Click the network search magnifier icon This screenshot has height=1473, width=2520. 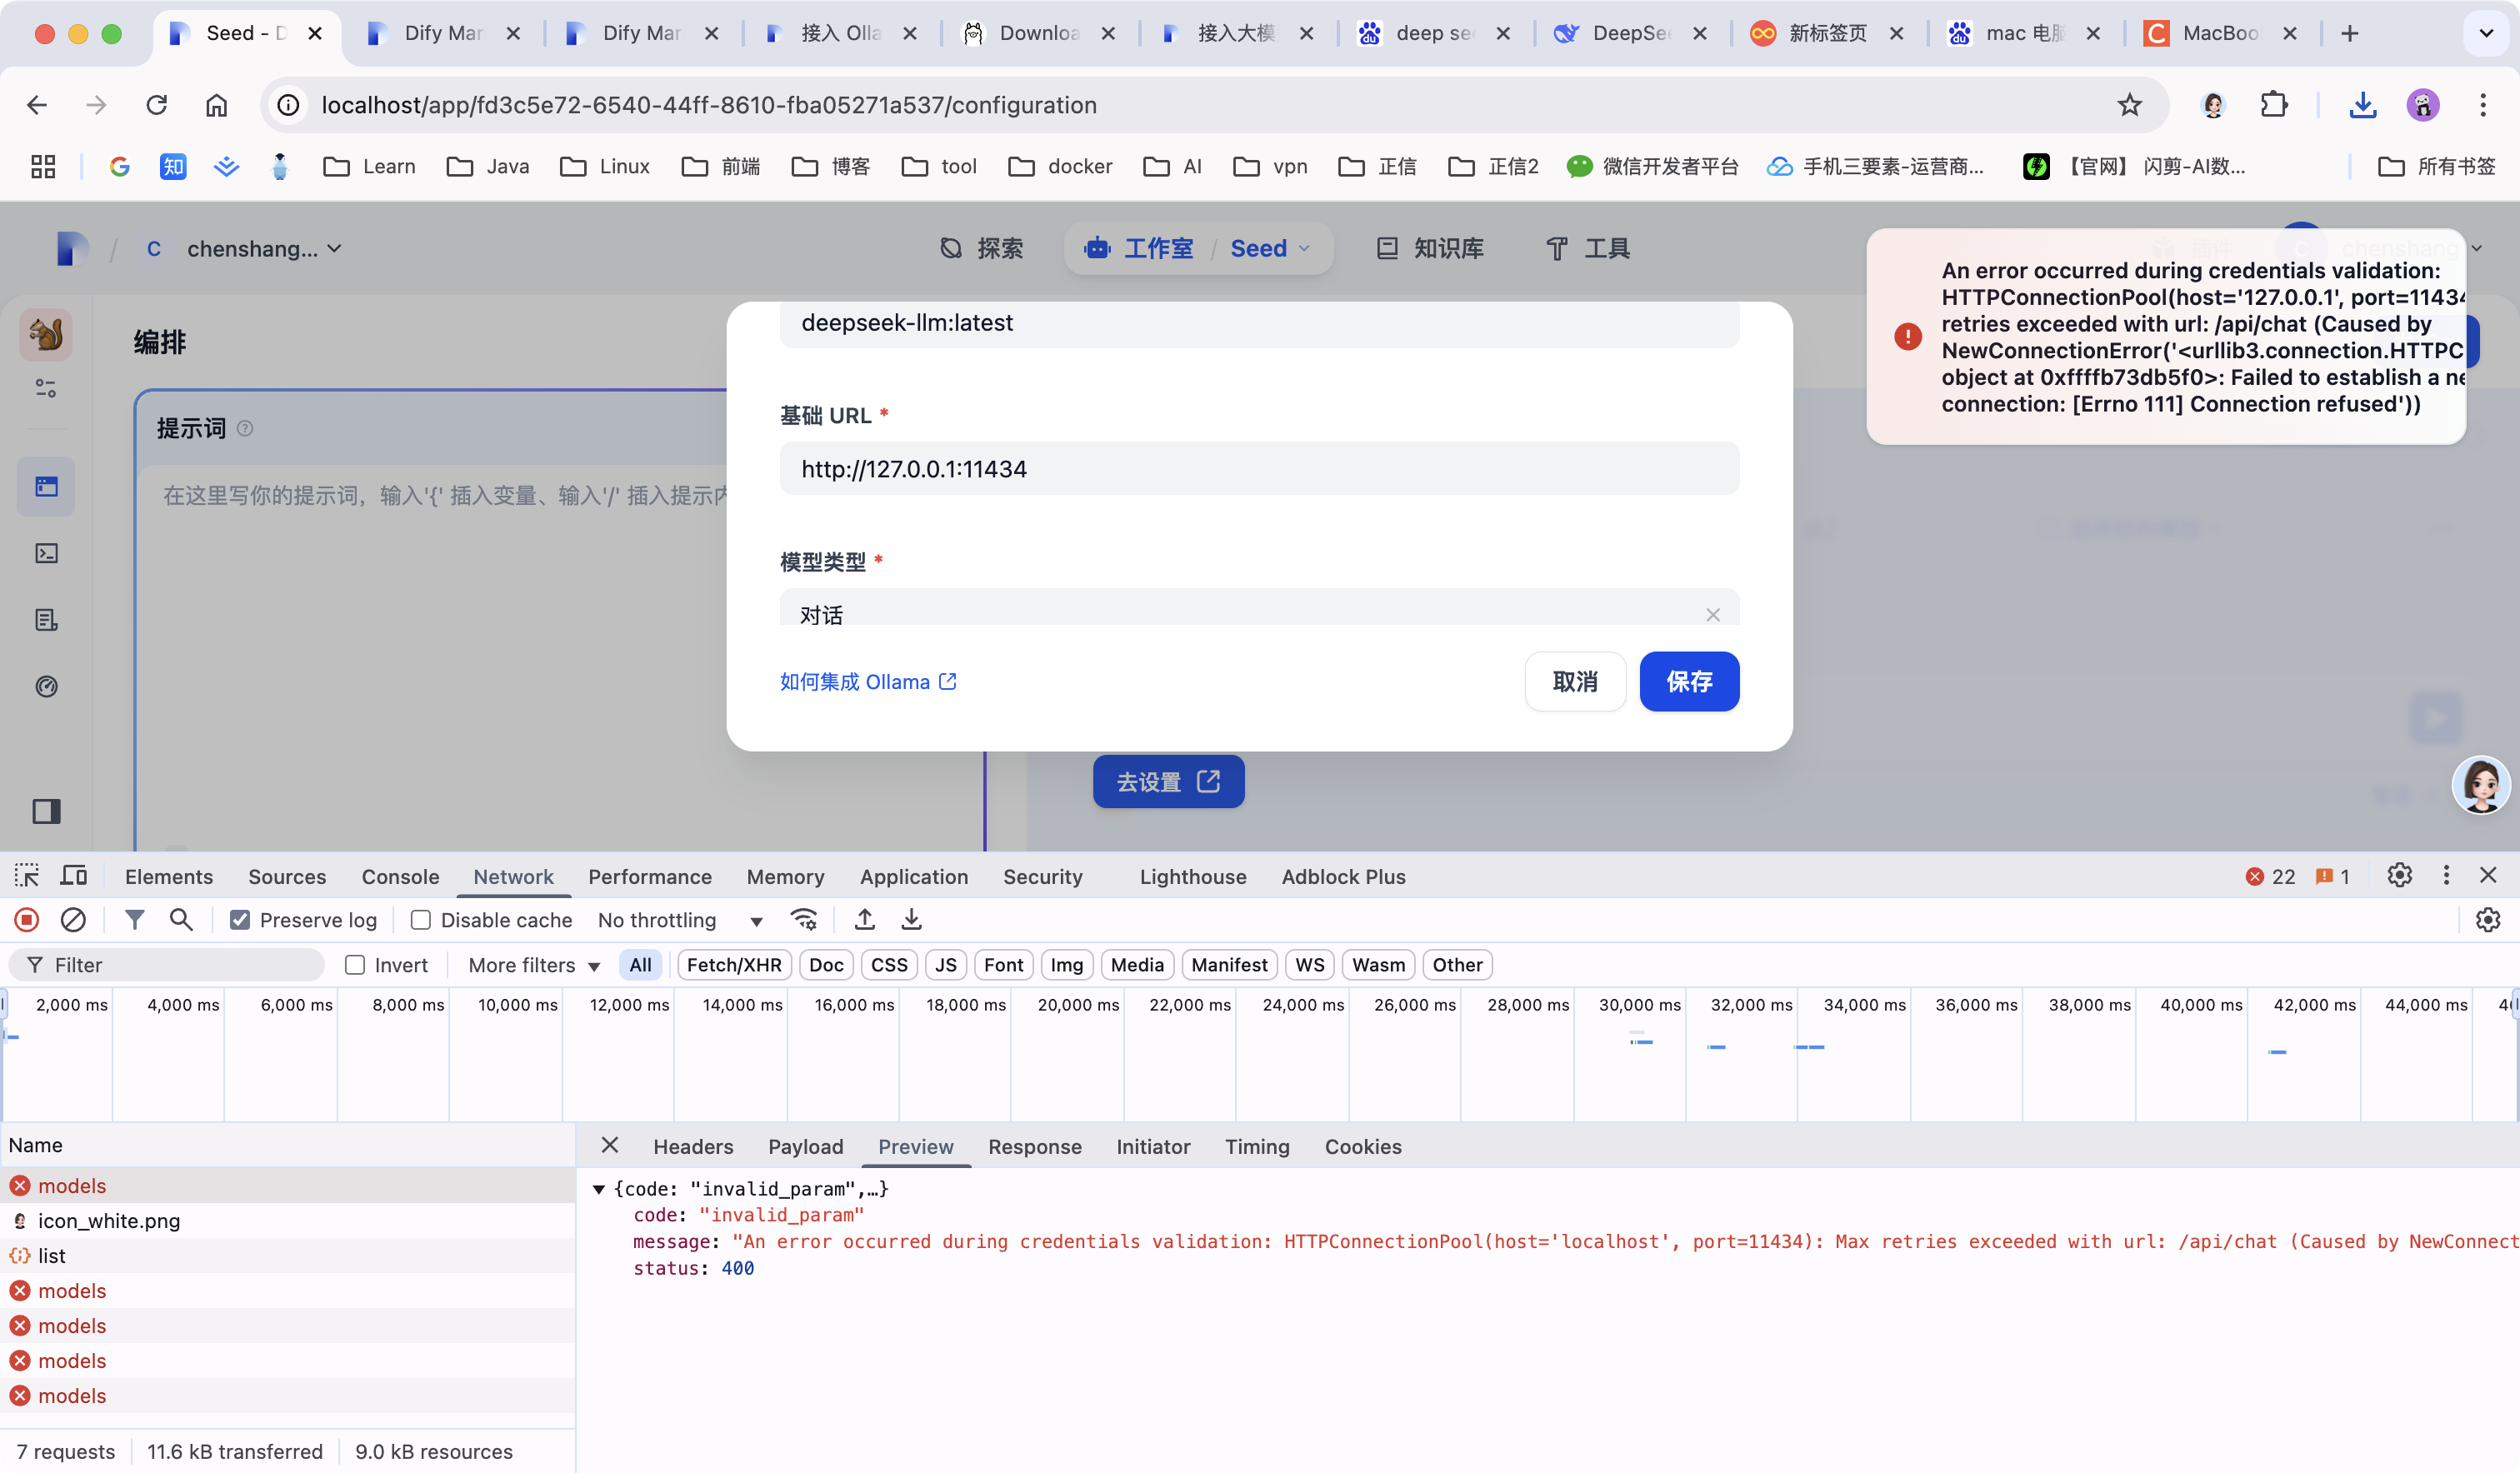(x=181, y=919)
